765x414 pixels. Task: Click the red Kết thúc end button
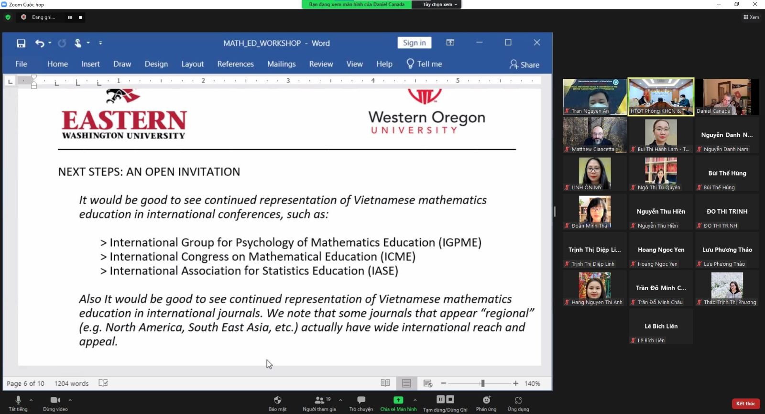[x=746, y=403]
